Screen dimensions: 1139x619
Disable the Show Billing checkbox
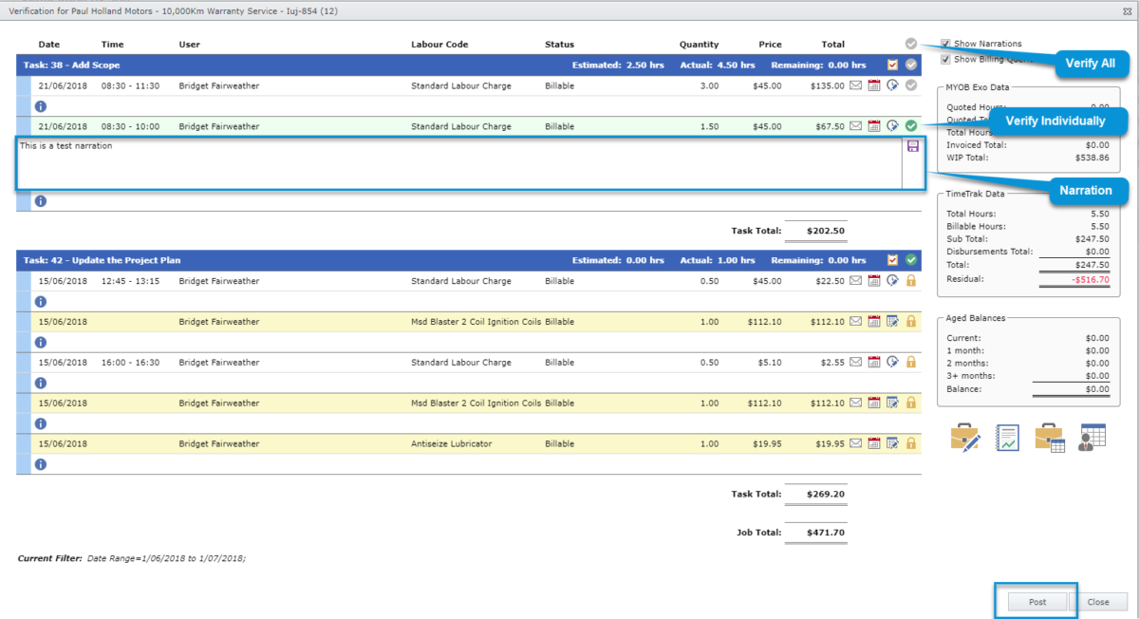pos(943,58)
